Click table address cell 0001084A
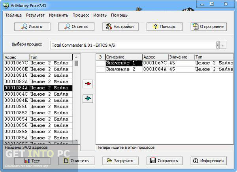 tap(156, 69)
